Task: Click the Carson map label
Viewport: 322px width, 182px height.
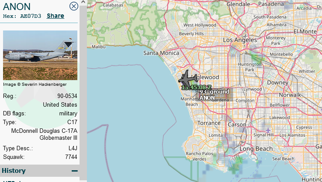Action: pyautogui.click(x=237, y=125)
